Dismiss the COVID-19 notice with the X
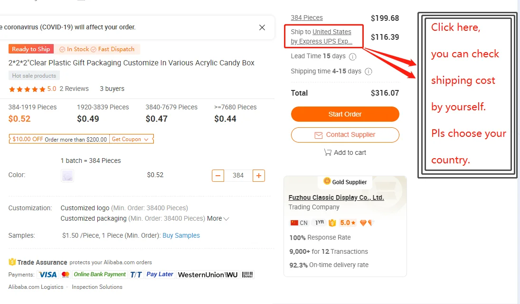 [x=262, y=27]
